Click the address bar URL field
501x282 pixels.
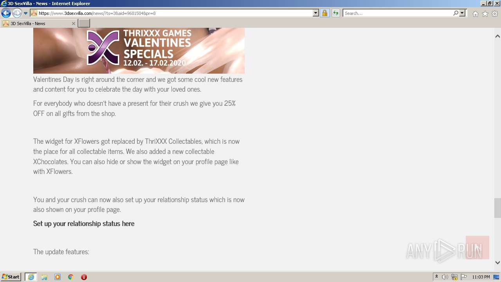[x=175, y=13]
